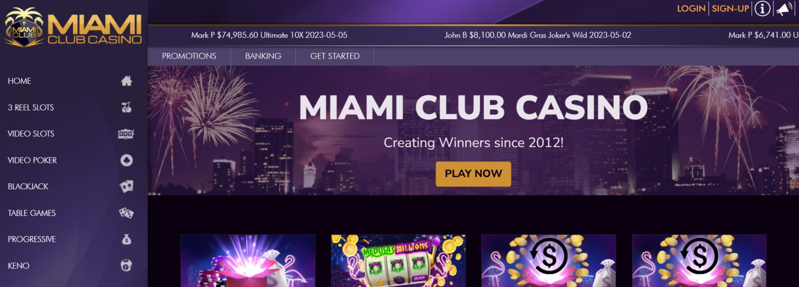Image resolution: width=799 pixels, height=287 pixels.
Task: Open the Promotions tab
Action: 189,56
